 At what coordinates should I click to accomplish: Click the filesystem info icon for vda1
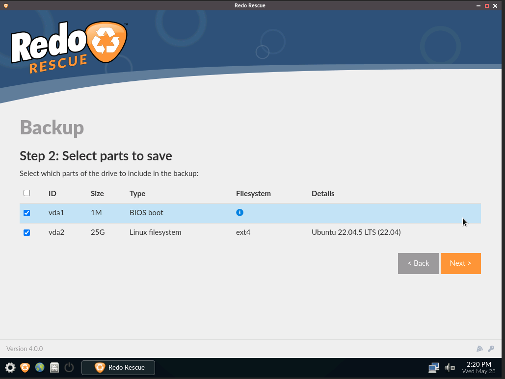click(x=239, y=212)
